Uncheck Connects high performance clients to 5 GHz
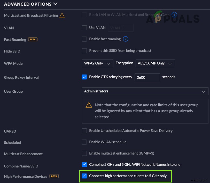Viewport: 210px width, 183px height. coord(84,176)
